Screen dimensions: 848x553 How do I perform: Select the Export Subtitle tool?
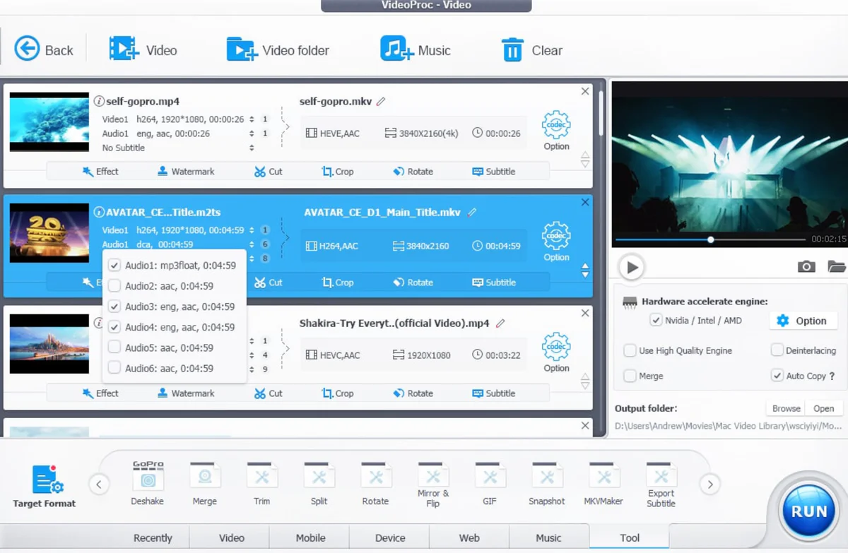pos(661,482)
